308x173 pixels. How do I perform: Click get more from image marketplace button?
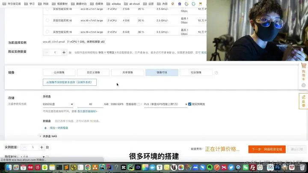(x=70, y=82)
